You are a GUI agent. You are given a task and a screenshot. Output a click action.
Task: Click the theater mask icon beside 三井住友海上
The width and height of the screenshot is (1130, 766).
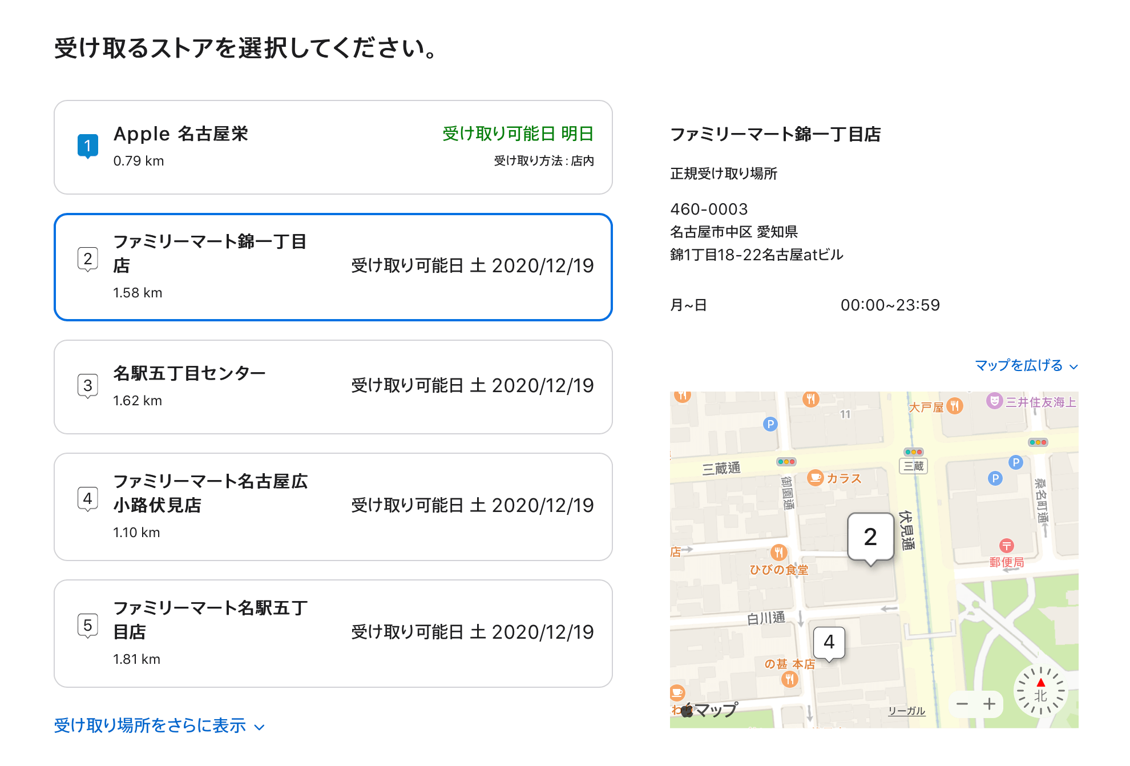994,401
